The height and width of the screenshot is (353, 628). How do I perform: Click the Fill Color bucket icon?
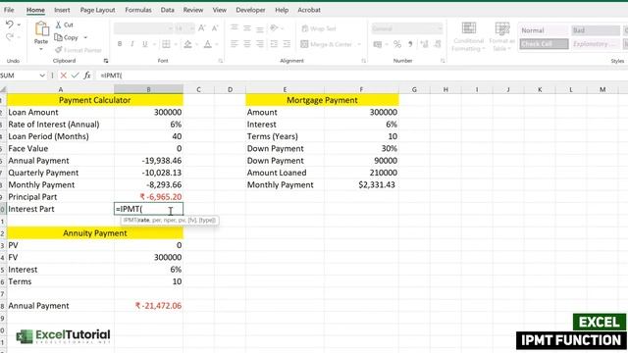click(187, 44)
